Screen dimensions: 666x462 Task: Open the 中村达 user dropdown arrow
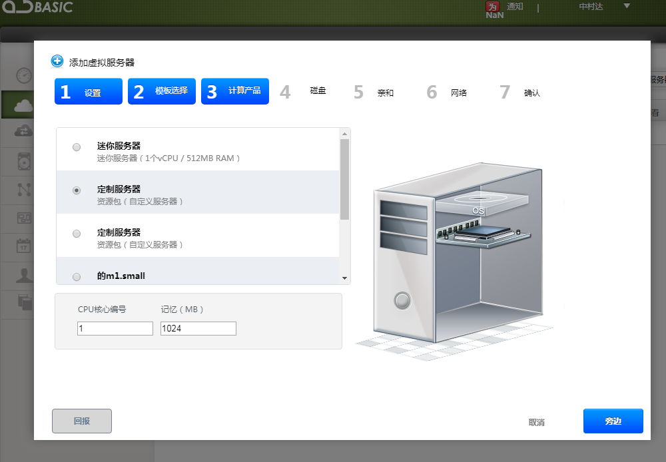[627, 7]
